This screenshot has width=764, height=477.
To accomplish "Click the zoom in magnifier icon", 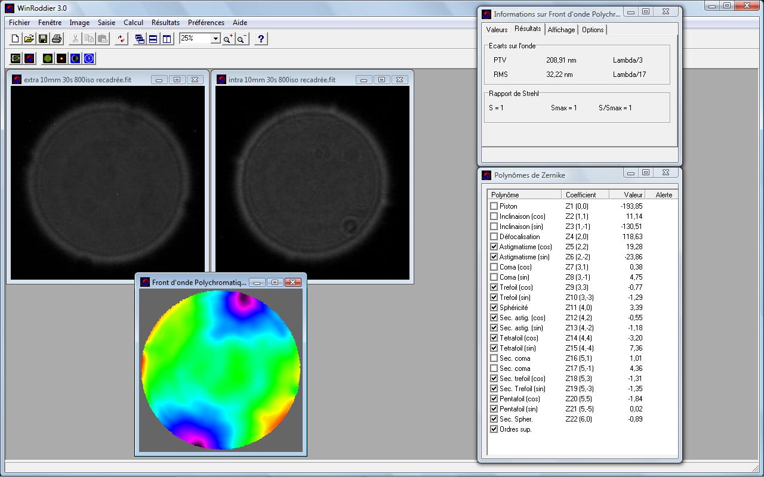I will coord(228,39).
